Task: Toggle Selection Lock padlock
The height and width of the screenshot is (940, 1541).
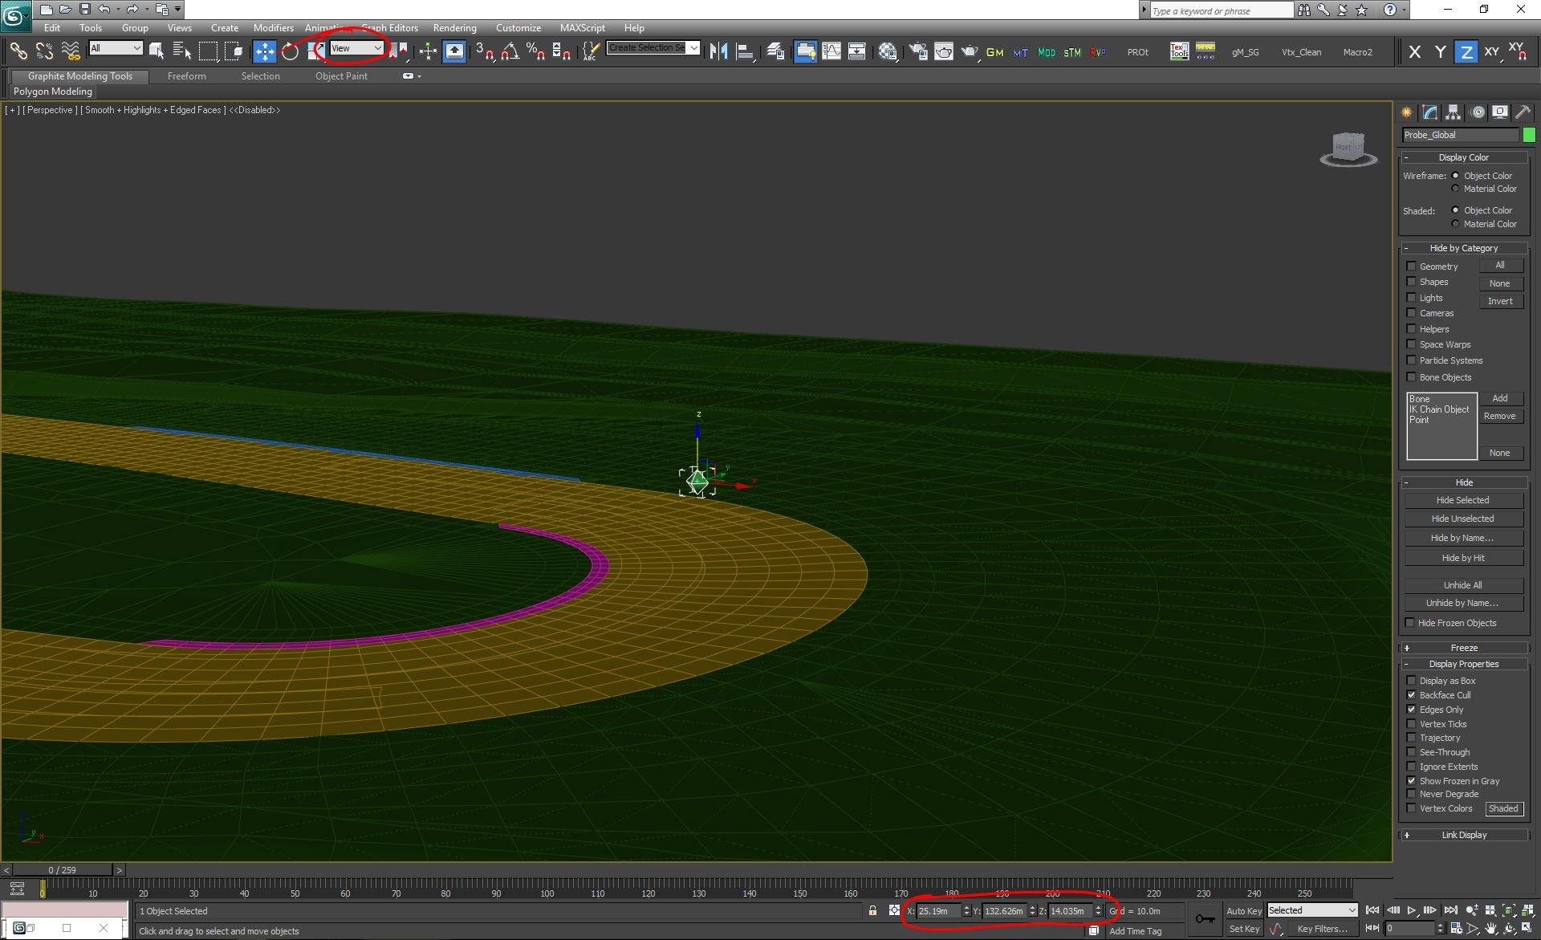Action: click(x=872, y=910)
